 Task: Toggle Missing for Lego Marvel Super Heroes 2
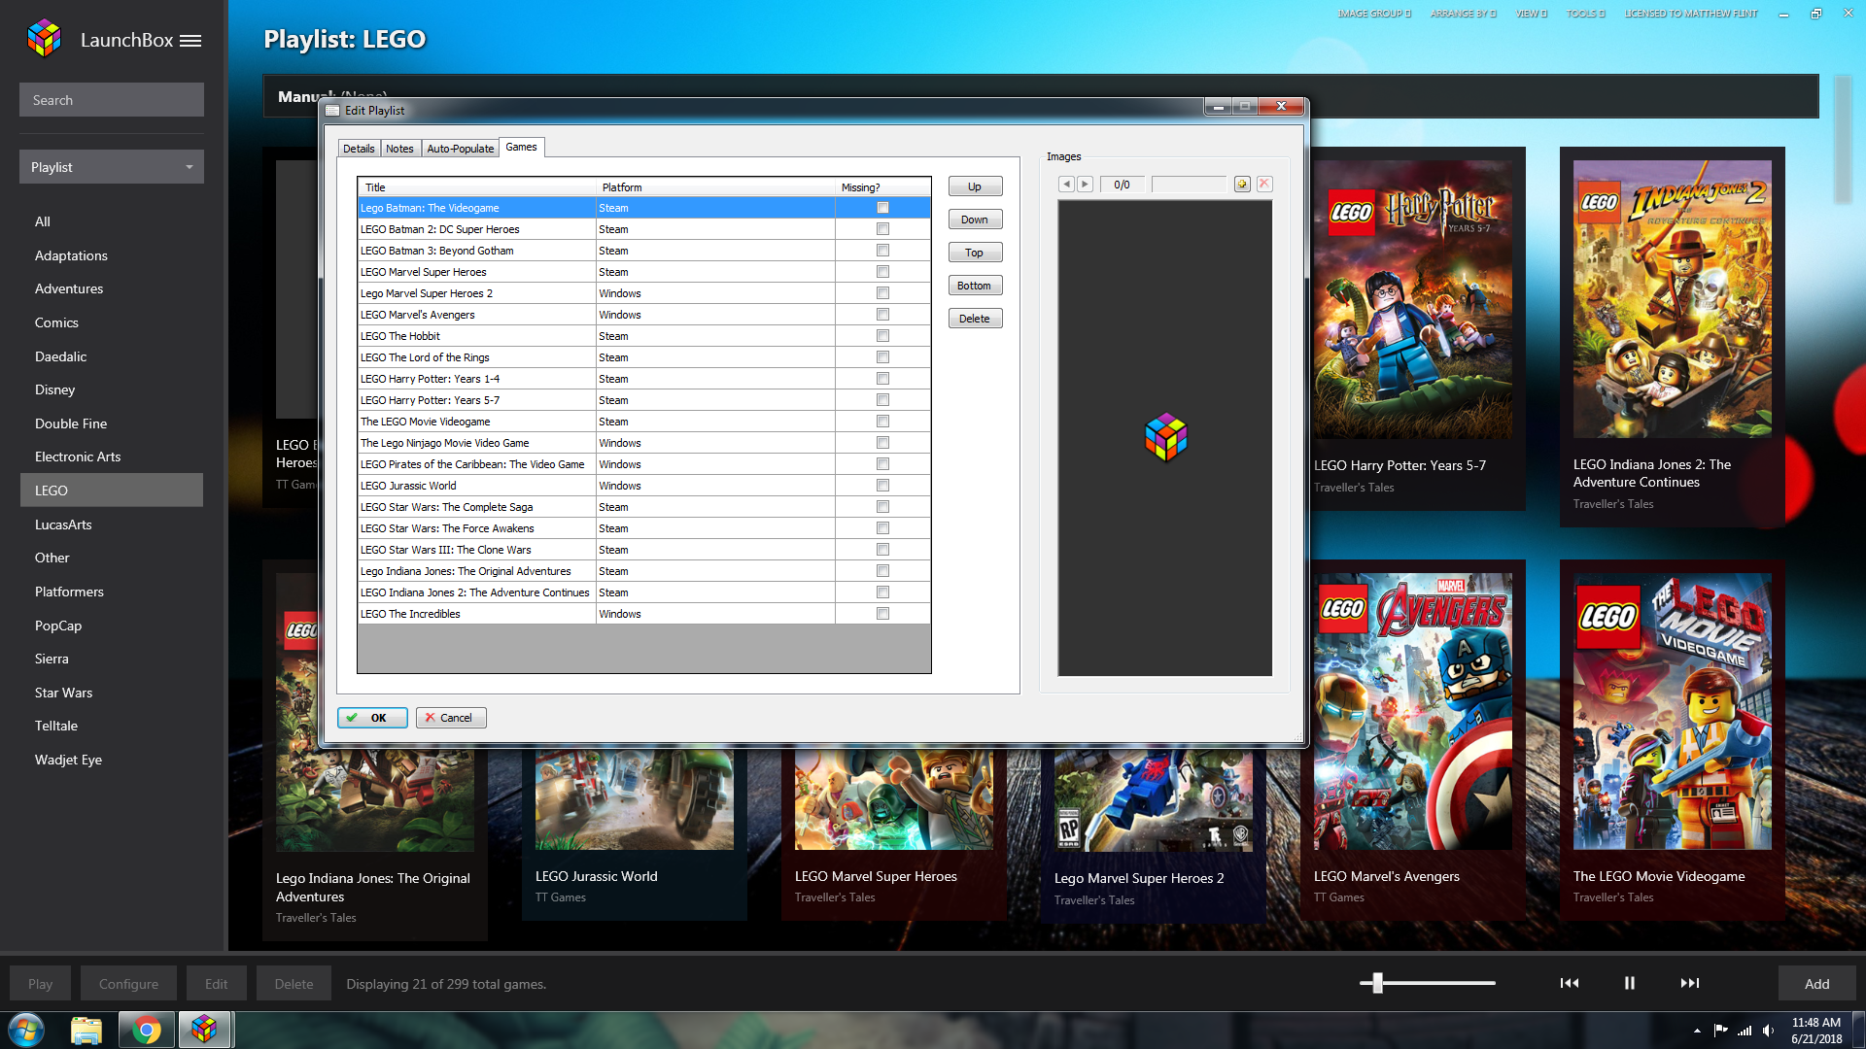coord(882,293)
